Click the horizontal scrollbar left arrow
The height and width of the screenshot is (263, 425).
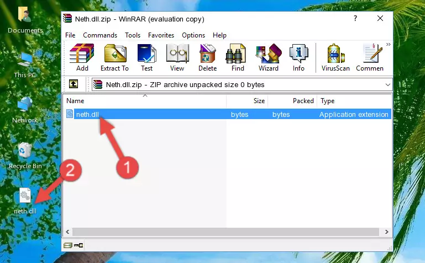coord(68,232)
